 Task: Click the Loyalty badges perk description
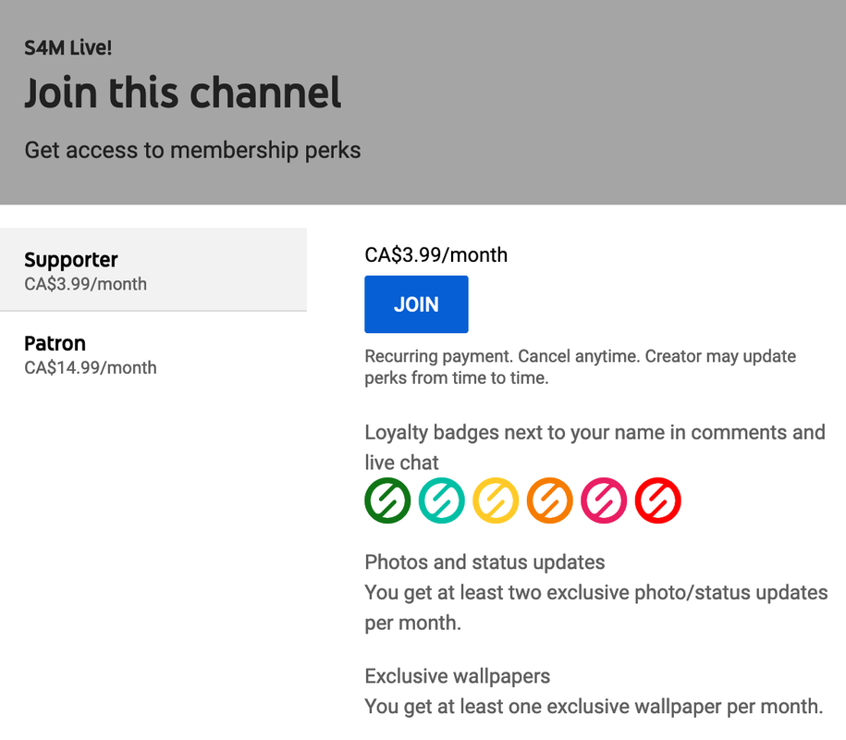point(595,448)
